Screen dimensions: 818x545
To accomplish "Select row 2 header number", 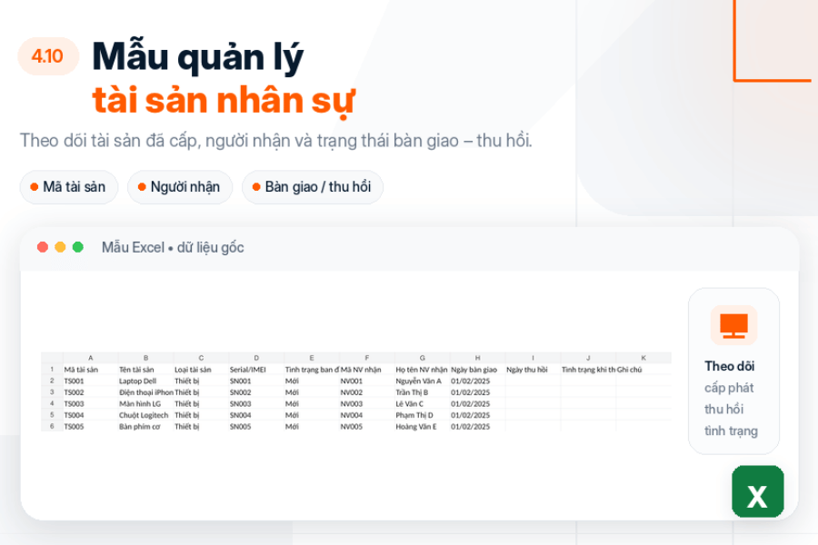I will (52, 381).
